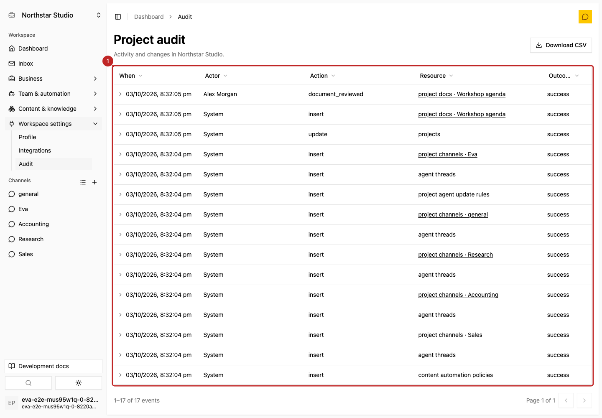
Task: Expand the document_reviewed event row
Action: 120,94
